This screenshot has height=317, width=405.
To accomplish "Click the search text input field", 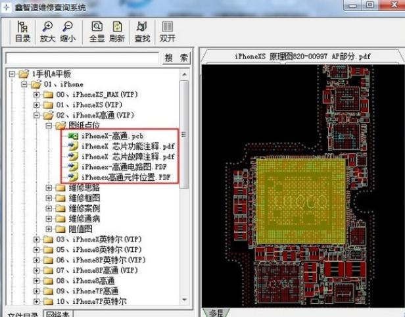I will pos(82,58).
